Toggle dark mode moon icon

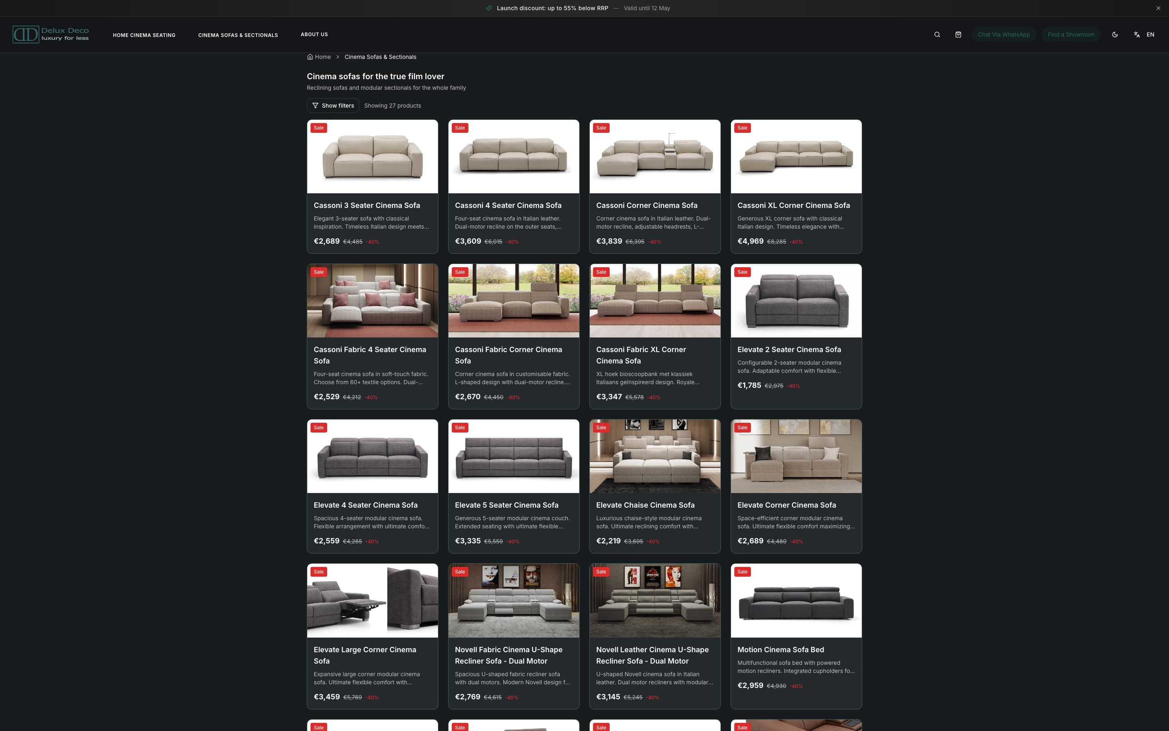click(x=1115, y=35)
